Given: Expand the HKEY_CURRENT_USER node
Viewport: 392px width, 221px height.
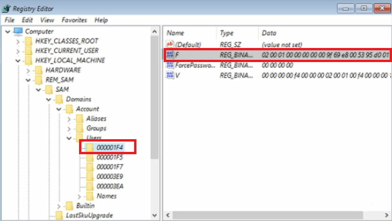Looking at the screenshot, I should pyautogui.click(x=18, y=51).
